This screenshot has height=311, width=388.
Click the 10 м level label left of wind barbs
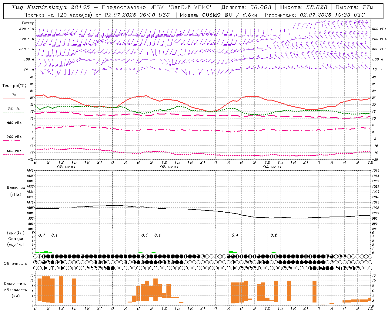click(29, 69)
